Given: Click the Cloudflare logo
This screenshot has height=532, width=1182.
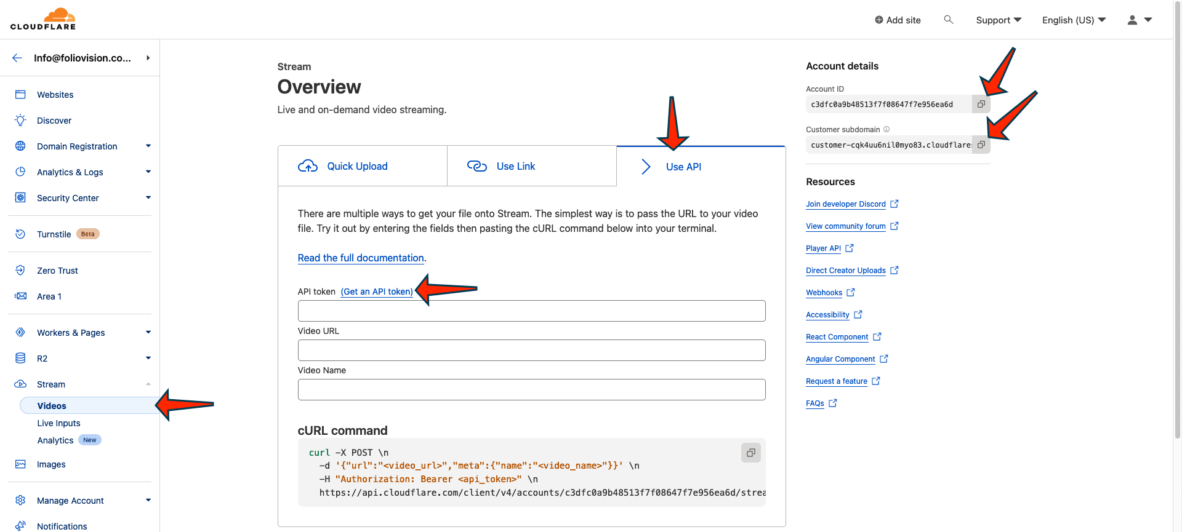Looking at the screenshot, I should (x=43, y=19).
